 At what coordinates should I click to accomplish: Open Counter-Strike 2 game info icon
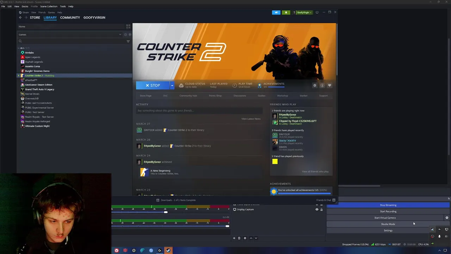(322, 85)
